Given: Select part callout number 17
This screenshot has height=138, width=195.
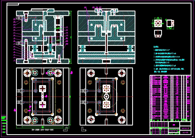Looking at the screenshot, I should click(x=67, y=27).
